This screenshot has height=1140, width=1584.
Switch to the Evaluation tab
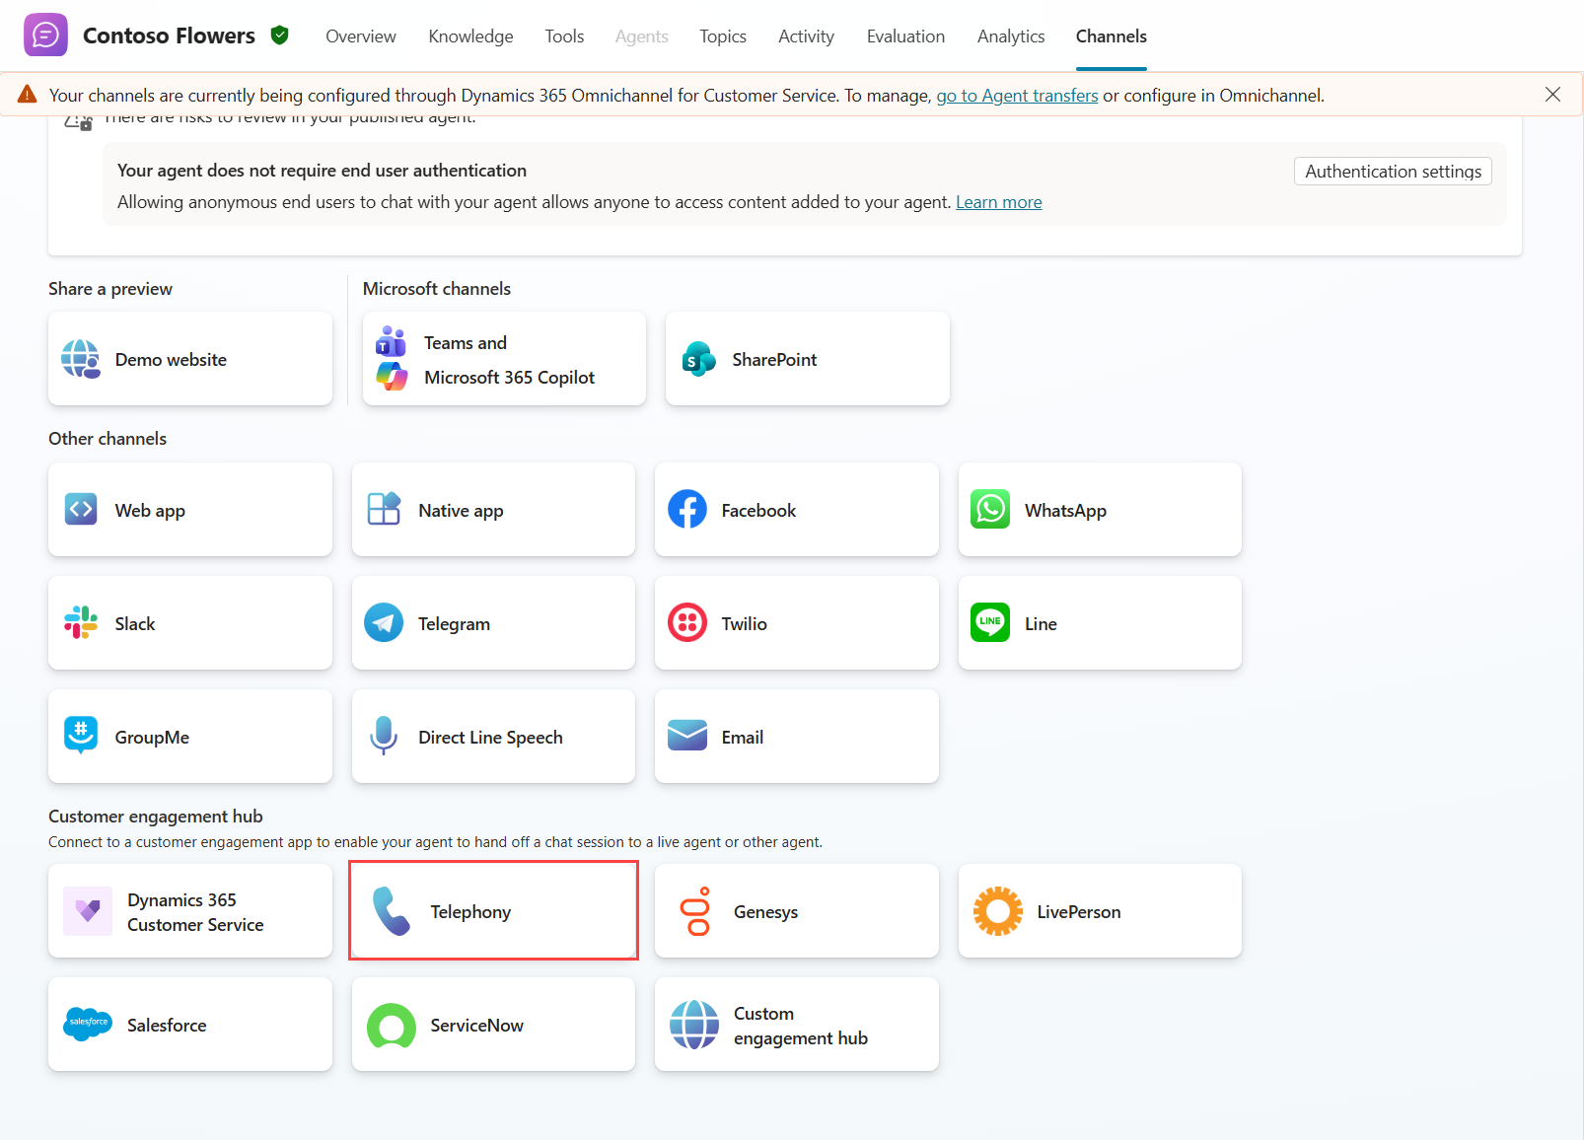coord(905,36)
